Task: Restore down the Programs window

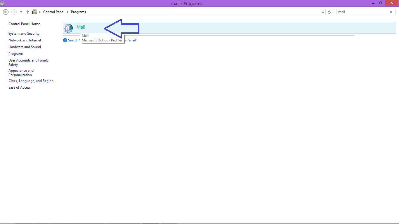Action: pyautogui.click(x=381, y=3)
